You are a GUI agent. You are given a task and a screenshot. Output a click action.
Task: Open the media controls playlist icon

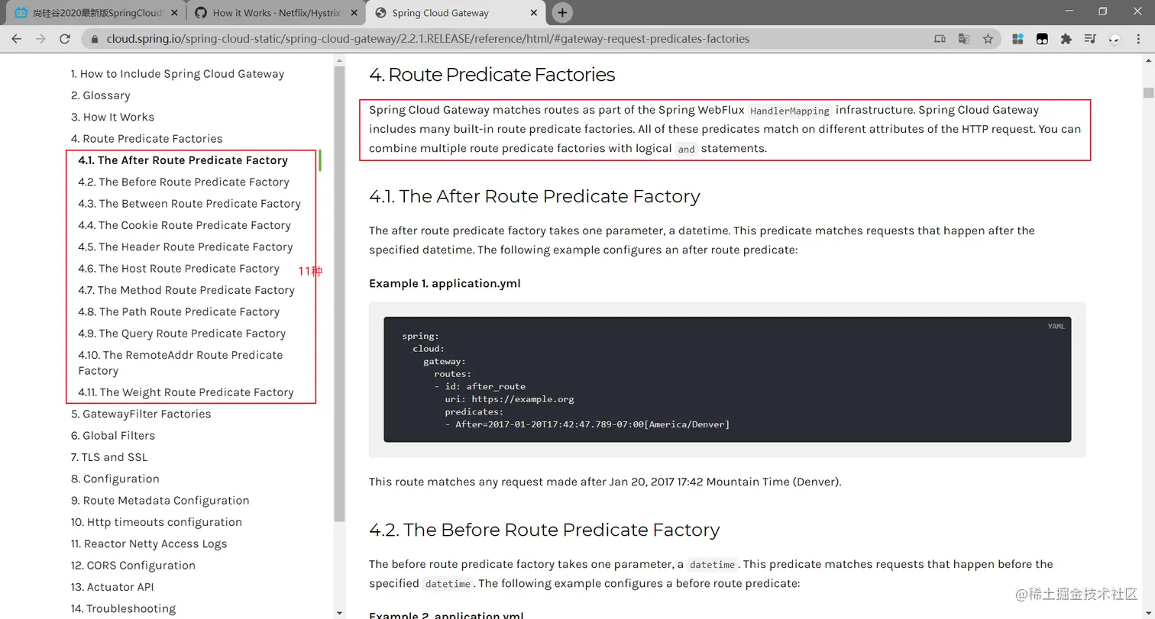(x=1090, y=39)
